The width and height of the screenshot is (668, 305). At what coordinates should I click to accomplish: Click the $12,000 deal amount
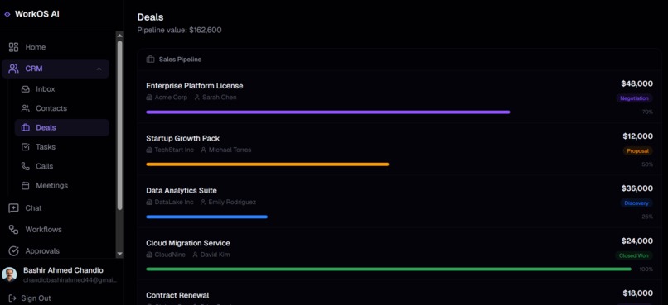tap(638, 136)
